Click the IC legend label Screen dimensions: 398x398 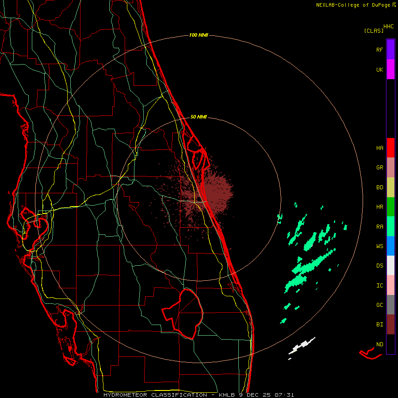379,286
